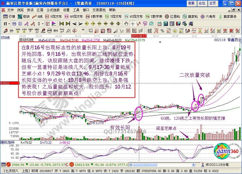
Task: Click the 客服 customer service button
Action: click(x=191, y=3)
